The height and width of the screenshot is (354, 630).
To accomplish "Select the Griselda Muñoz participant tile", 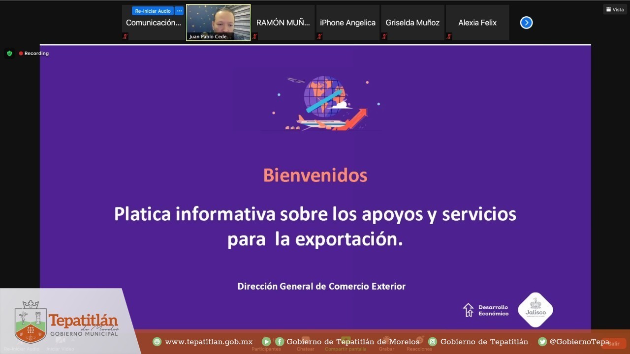I will coord(412,23).
